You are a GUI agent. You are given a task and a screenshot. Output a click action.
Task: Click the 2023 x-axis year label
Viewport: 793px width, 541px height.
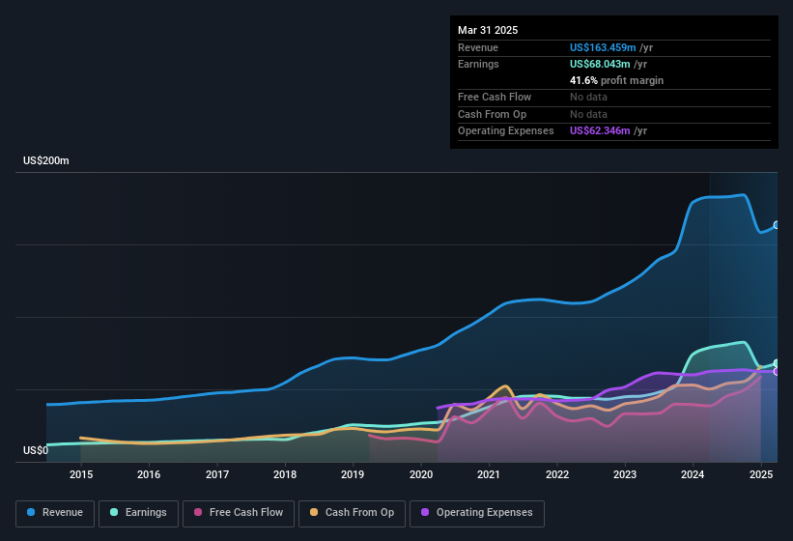[625, 474]
